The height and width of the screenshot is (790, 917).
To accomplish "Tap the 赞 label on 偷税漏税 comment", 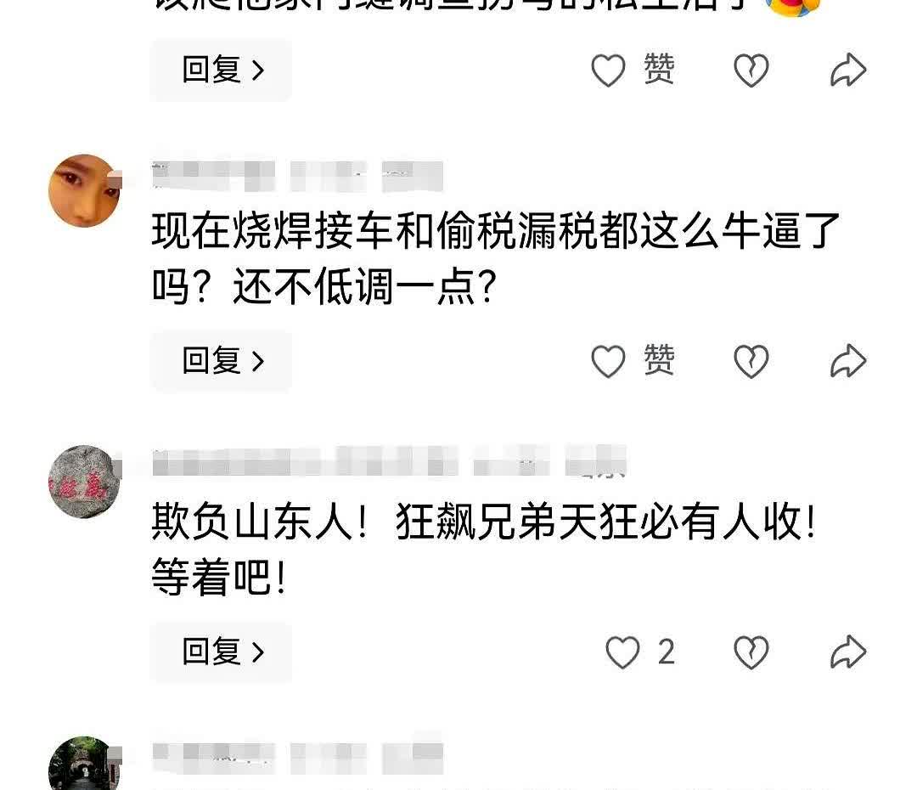I will pyautogui.click(x=659, y=360).
